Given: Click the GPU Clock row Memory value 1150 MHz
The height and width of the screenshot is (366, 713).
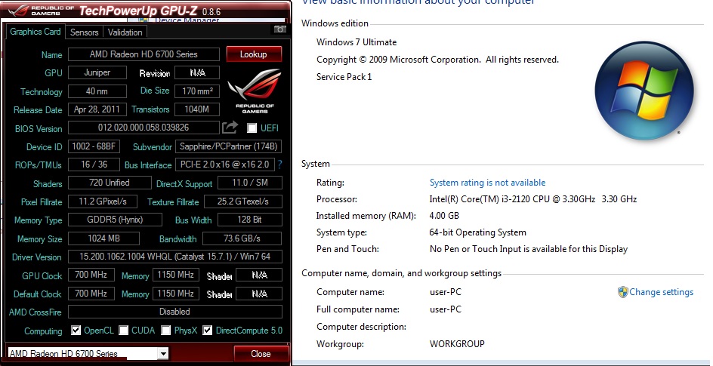Looking at the screenshot, I should 176,275.
